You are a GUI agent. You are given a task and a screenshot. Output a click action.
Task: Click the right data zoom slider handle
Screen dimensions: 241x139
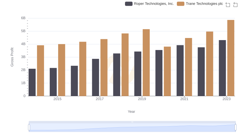point(235,128)
